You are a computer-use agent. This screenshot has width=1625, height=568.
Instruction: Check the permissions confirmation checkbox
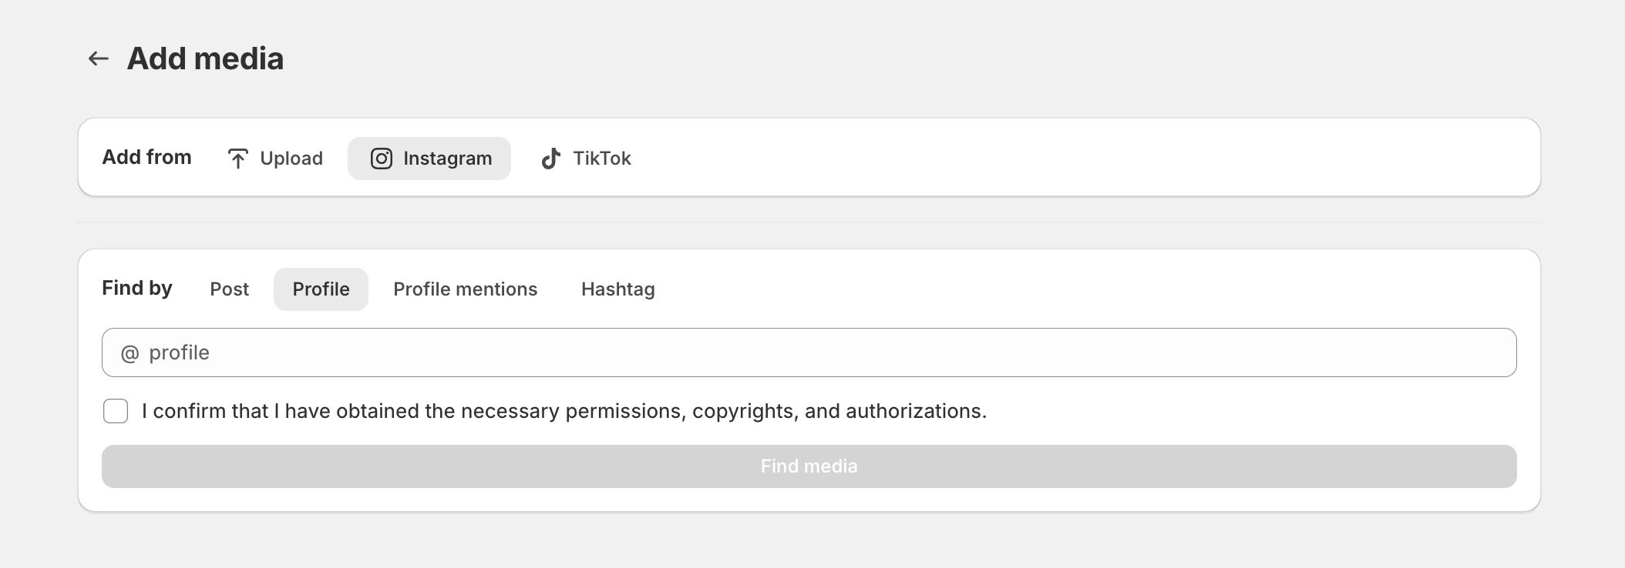point(116,411)
